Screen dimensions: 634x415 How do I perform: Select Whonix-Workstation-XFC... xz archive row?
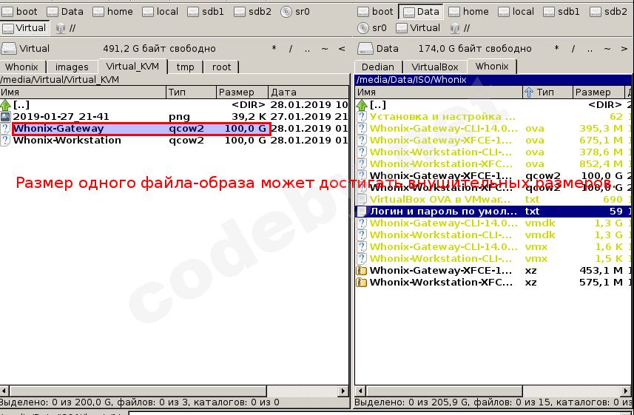[x=493, y=283]
